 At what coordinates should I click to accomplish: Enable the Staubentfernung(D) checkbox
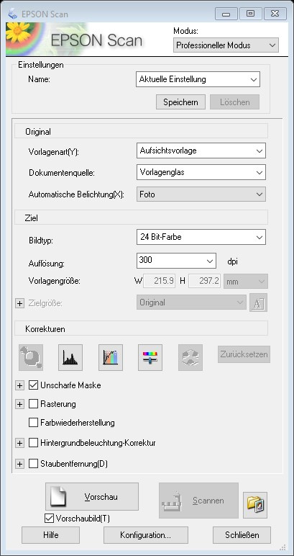pyautogui.click(x=33, y=463)
